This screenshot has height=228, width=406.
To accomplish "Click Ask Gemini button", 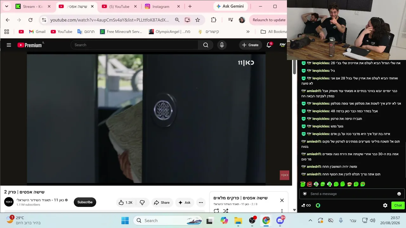I will pos(231,6).
